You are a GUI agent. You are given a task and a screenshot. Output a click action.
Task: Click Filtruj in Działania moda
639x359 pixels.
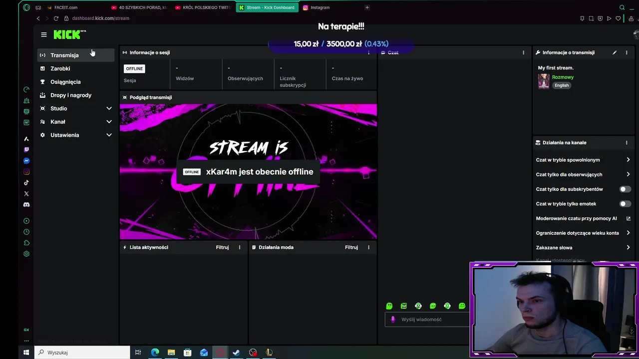pyautogui.click(x=351, y=247)
